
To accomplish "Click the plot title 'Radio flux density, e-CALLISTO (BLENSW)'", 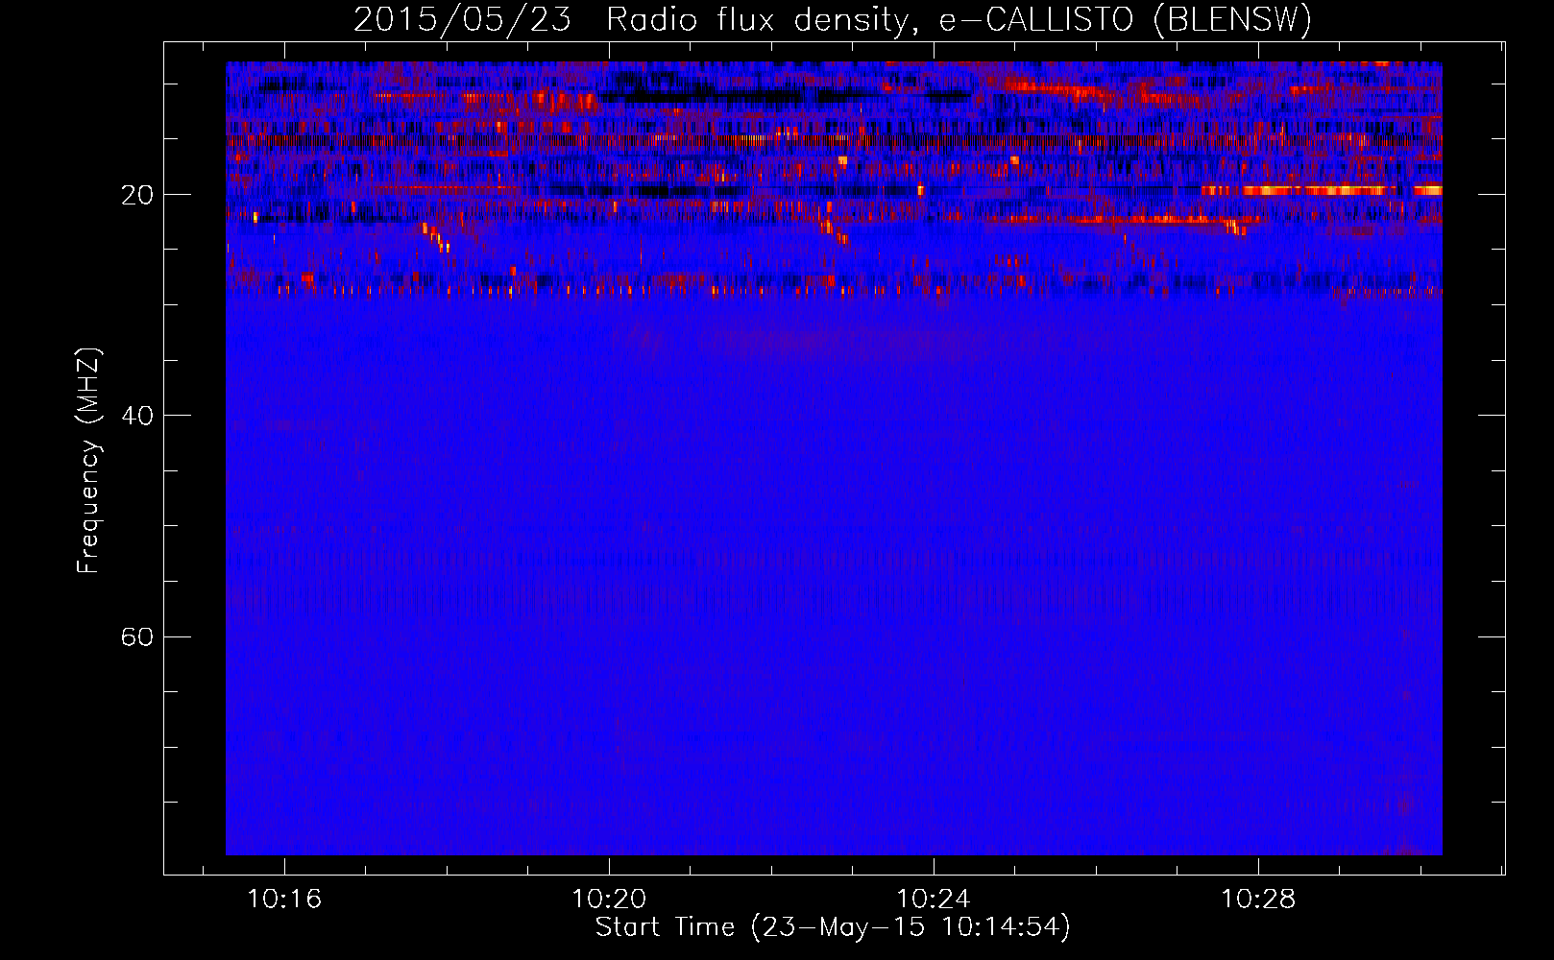I will click(x=959, y=20).
